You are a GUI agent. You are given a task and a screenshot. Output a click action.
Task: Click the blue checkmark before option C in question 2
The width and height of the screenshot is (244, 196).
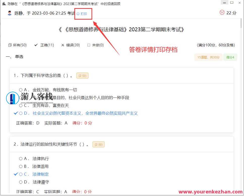16,174
